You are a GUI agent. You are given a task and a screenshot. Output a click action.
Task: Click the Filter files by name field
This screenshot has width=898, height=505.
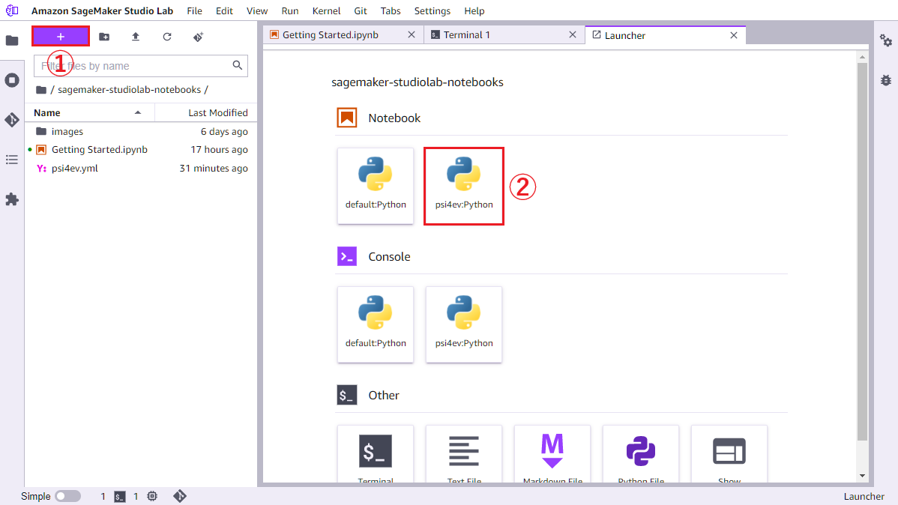135,66
